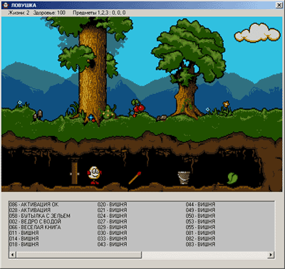
Task: Click the red cherries on the grass
Action: 138,108
